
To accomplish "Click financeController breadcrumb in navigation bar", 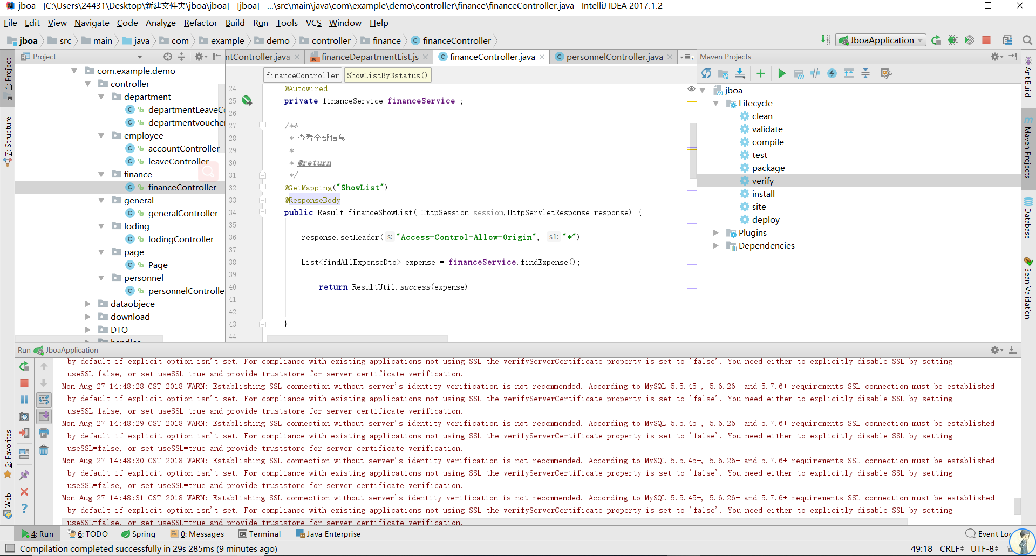I will tap(451, 40).
